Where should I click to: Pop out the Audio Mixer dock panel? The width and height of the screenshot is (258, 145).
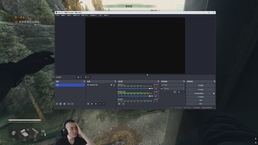click(158, 82)
